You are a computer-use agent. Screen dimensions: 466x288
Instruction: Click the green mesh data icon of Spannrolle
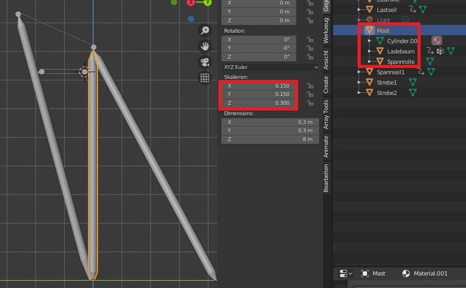pyautogui.click(x=430, y=61)
